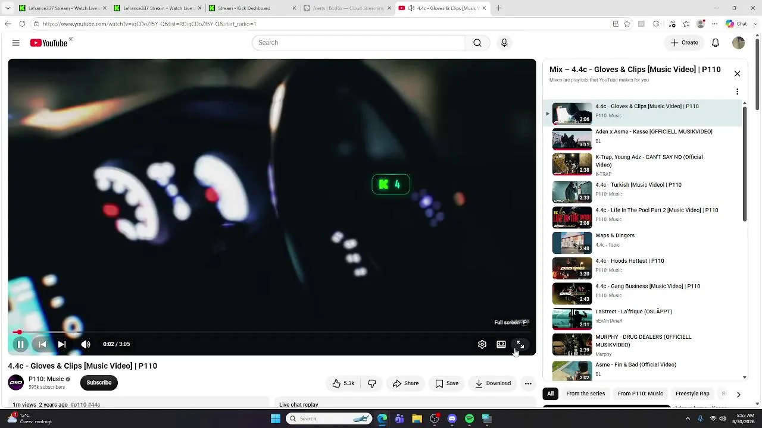Close the Mix playlist panel
Image resolution: width=762 pixels, height=428 pixels.
(x=737, y=74)
